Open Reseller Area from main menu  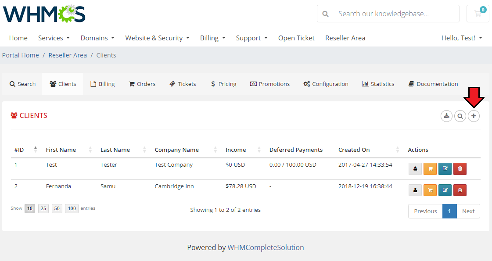click(345, 38)
